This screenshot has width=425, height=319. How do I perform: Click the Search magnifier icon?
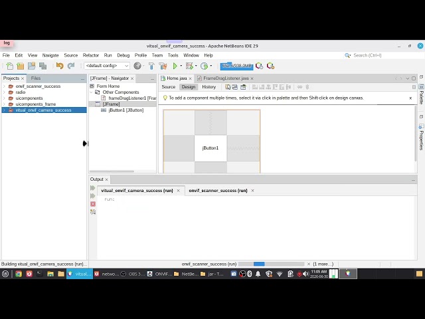347,55
